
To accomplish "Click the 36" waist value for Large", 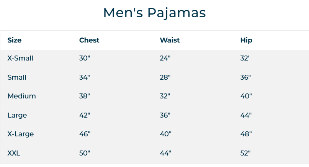I will tap(165, 115).
